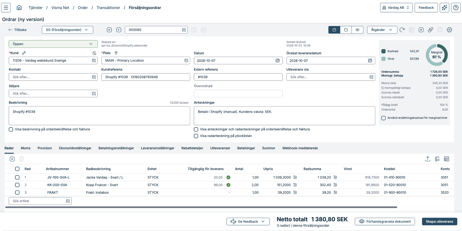Toggle the eye-slash visibility view button

pos(357,30)
